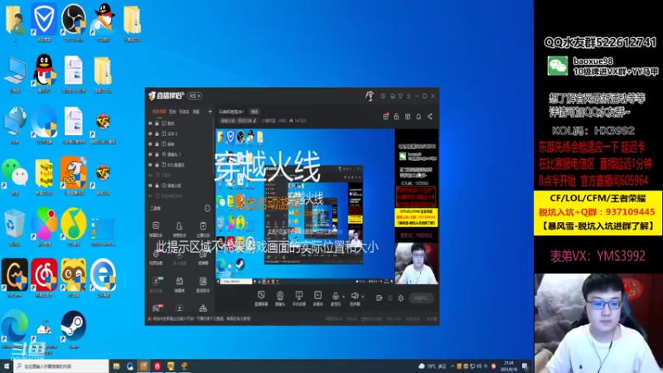Focus the Windows taskbar search box
Image resolution: width=663 pixels, height=373 pixels.
coord(61,366)
